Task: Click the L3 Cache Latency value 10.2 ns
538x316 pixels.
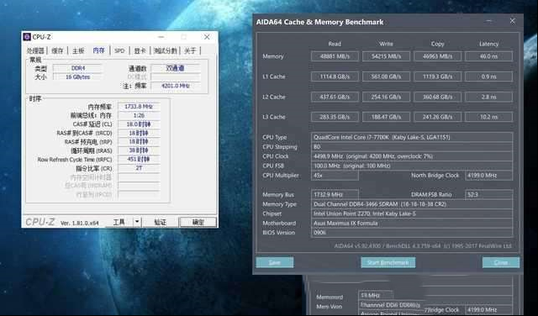Action: [x=489, y=117]
